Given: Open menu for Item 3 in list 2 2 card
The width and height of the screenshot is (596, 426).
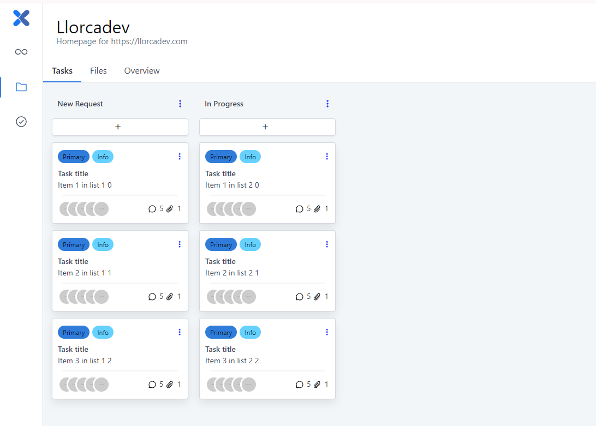Looking at the screenshot, I should (327, 332).
